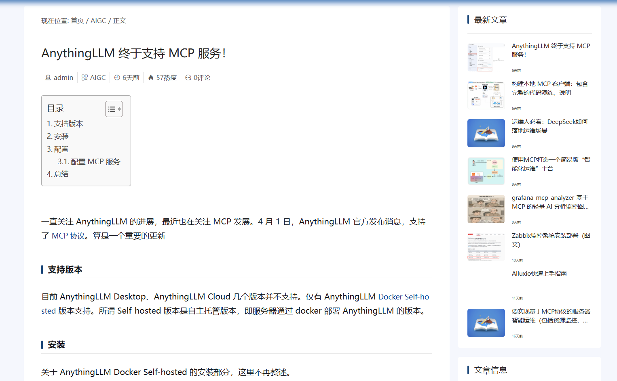
Task: Open thumbnail for 构建本地 MCP 客户端 article
Action: click(486, 95)
